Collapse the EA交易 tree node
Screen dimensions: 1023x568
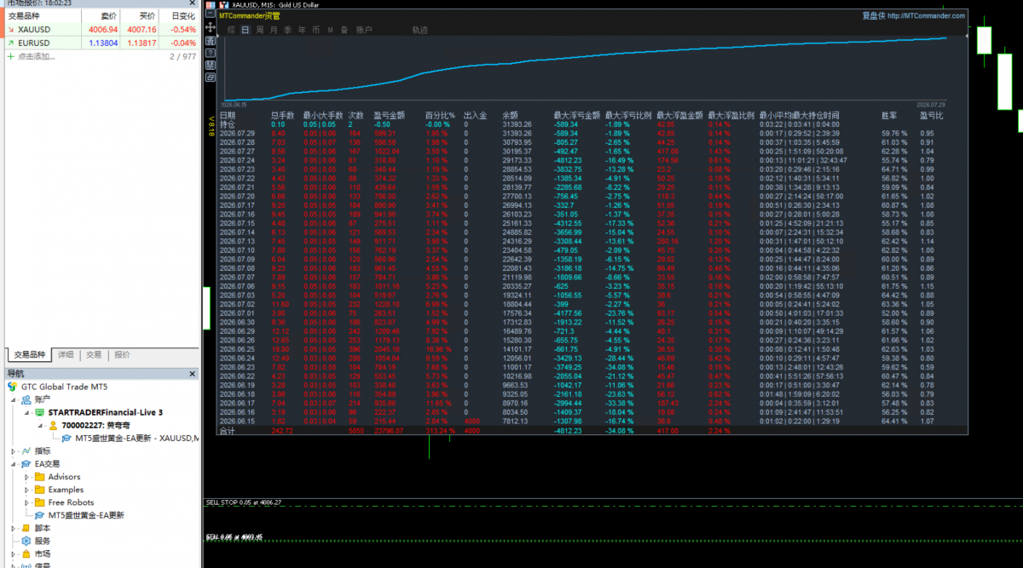[x=13, y=464]
